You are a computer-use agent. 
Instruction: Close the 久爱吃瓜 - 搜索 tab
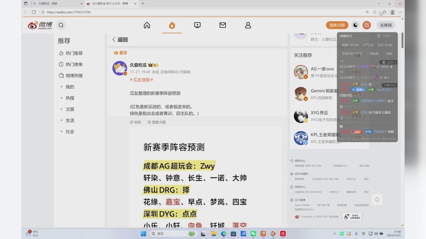(81, 4)
